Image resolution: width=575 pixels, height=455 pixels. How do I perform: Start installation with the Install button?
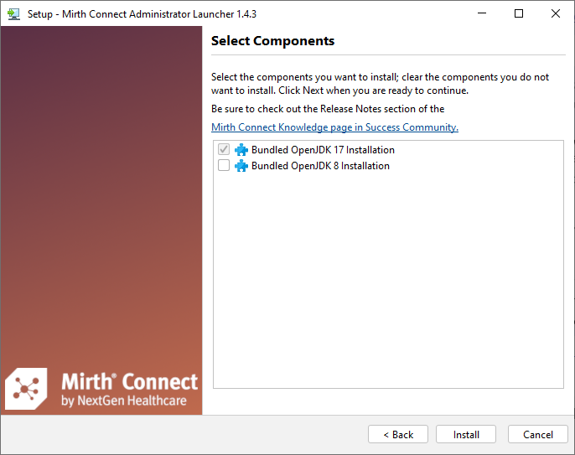tap(466, 434)
